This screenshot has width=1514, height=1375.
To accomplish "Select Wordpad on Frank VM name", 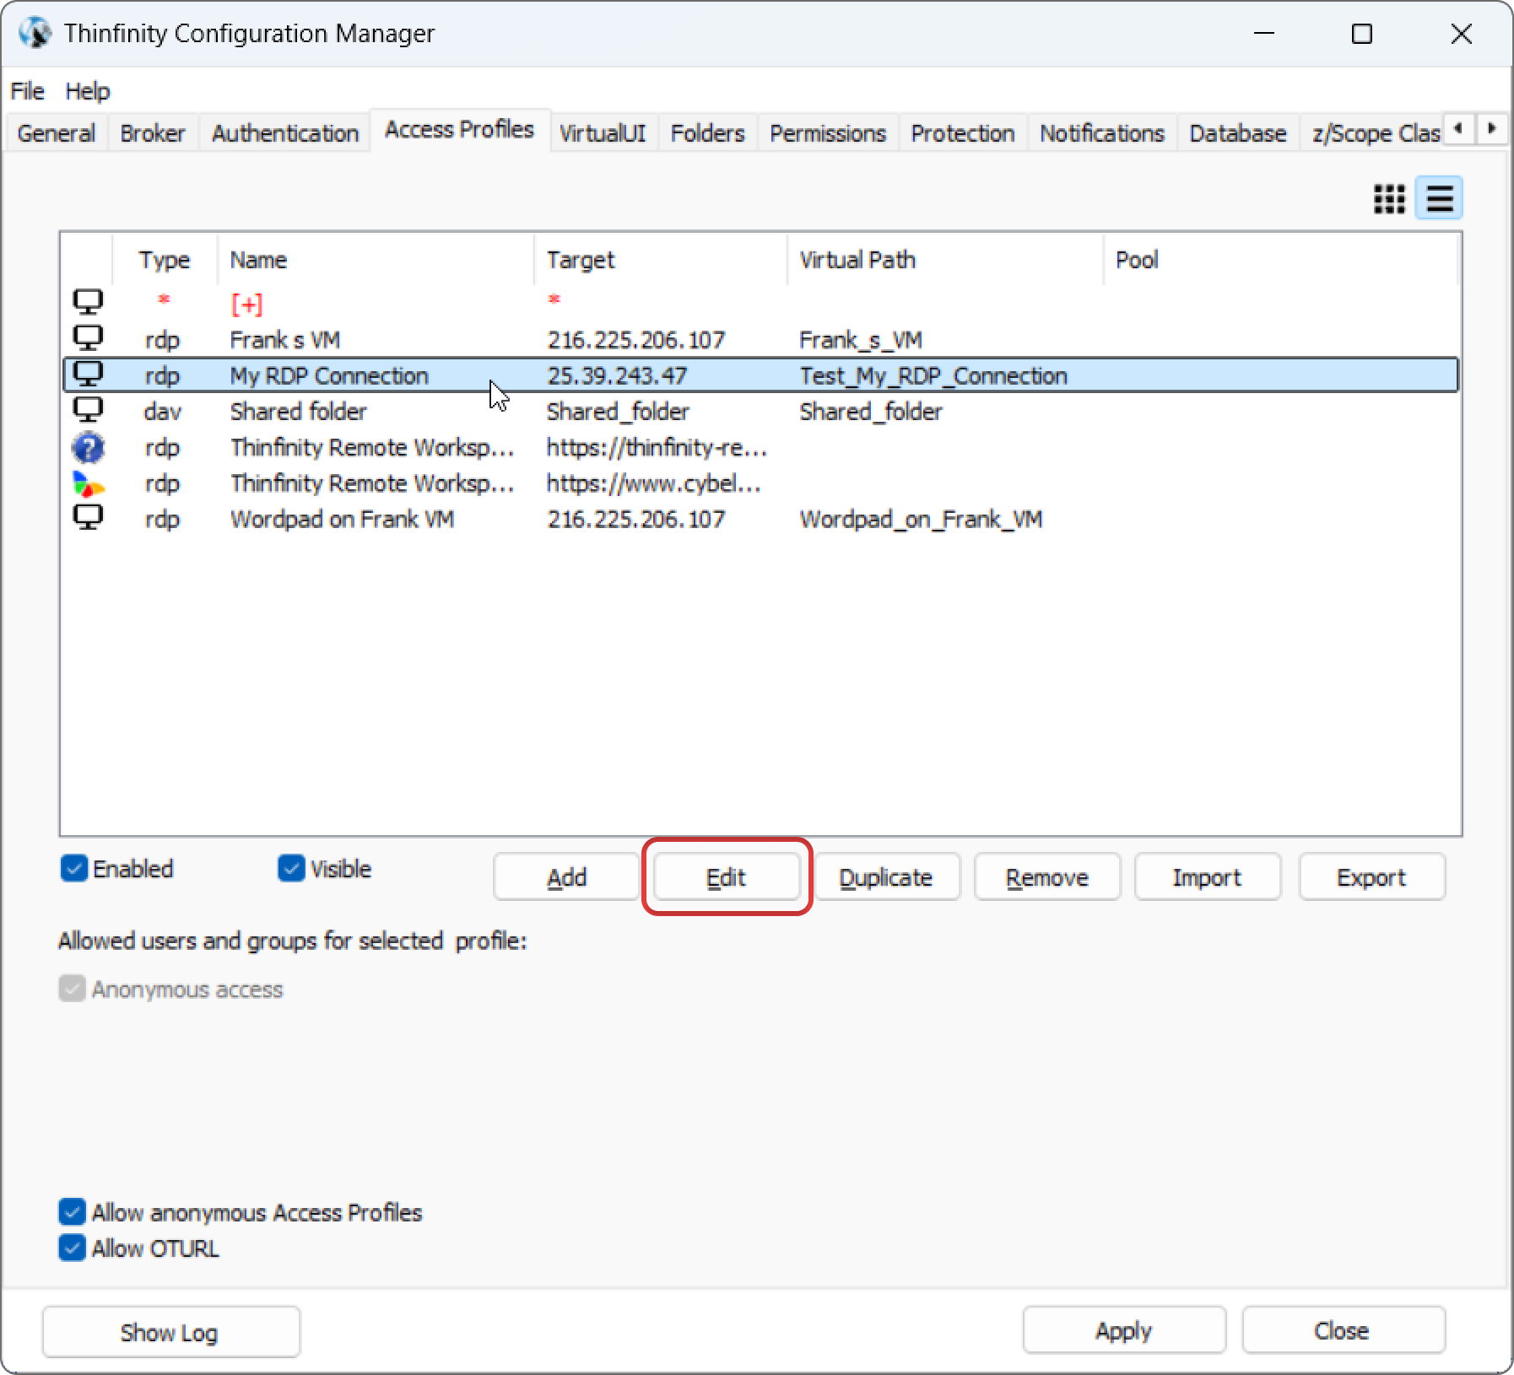I will [x=342, y=519].
